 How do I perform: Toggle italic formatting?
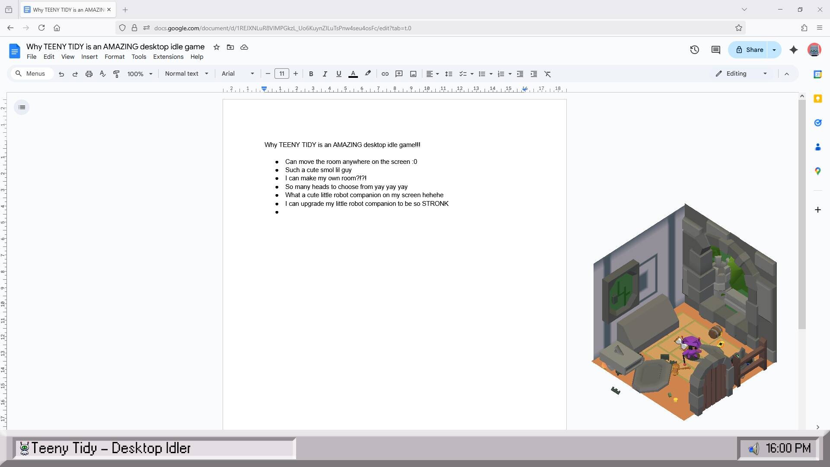325,74
